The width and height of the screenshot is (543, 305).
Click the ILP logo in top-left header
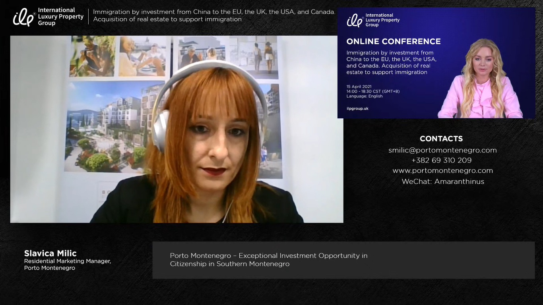click(24, 17)
